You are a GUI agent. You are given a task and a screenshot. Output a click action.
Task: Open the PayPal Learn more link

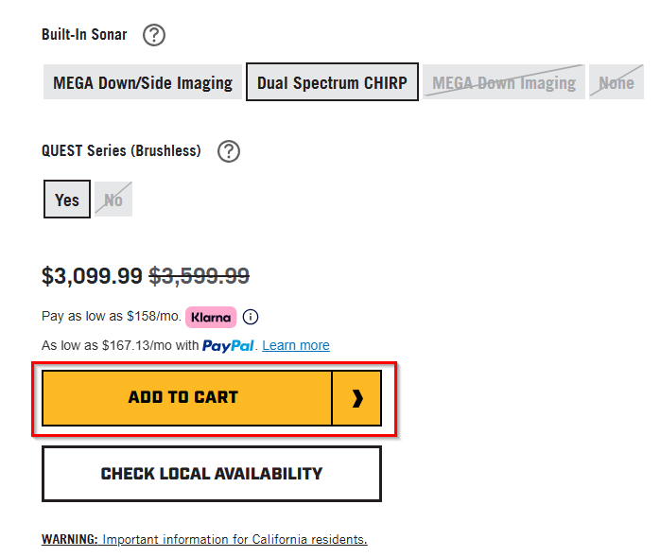coord(296,345)
